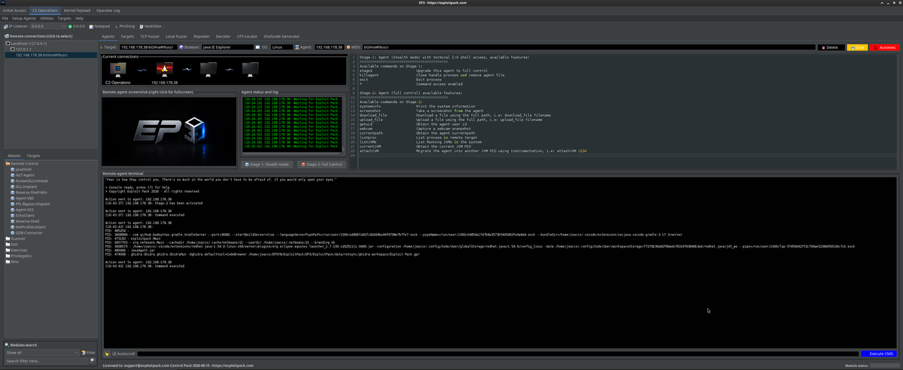Select the NET-Agent module
The height and width of the screenshot is (370, 903).
[x=23, y=174]
